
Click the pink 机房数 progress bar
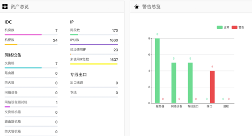[23, 35]
